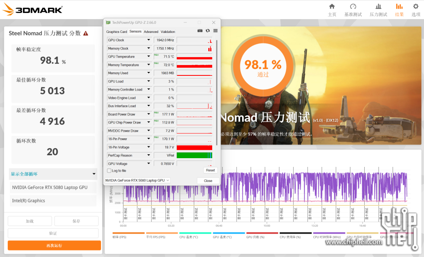The image size is (424, 257).
Task: Expand the PerfCap Reason sensor dropdown
Action: click(149, 155)
